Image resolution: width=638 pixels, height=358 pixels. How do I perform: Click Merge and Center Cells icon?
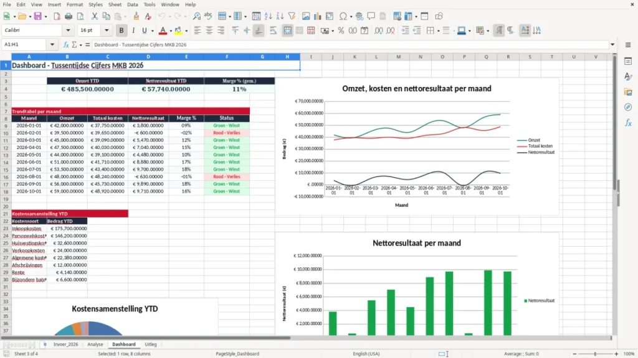288,30
